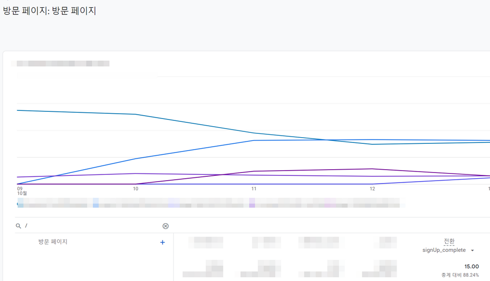Click the first blue legend swatch at left
Screen dimensions: 490x281
click(19, 204)
